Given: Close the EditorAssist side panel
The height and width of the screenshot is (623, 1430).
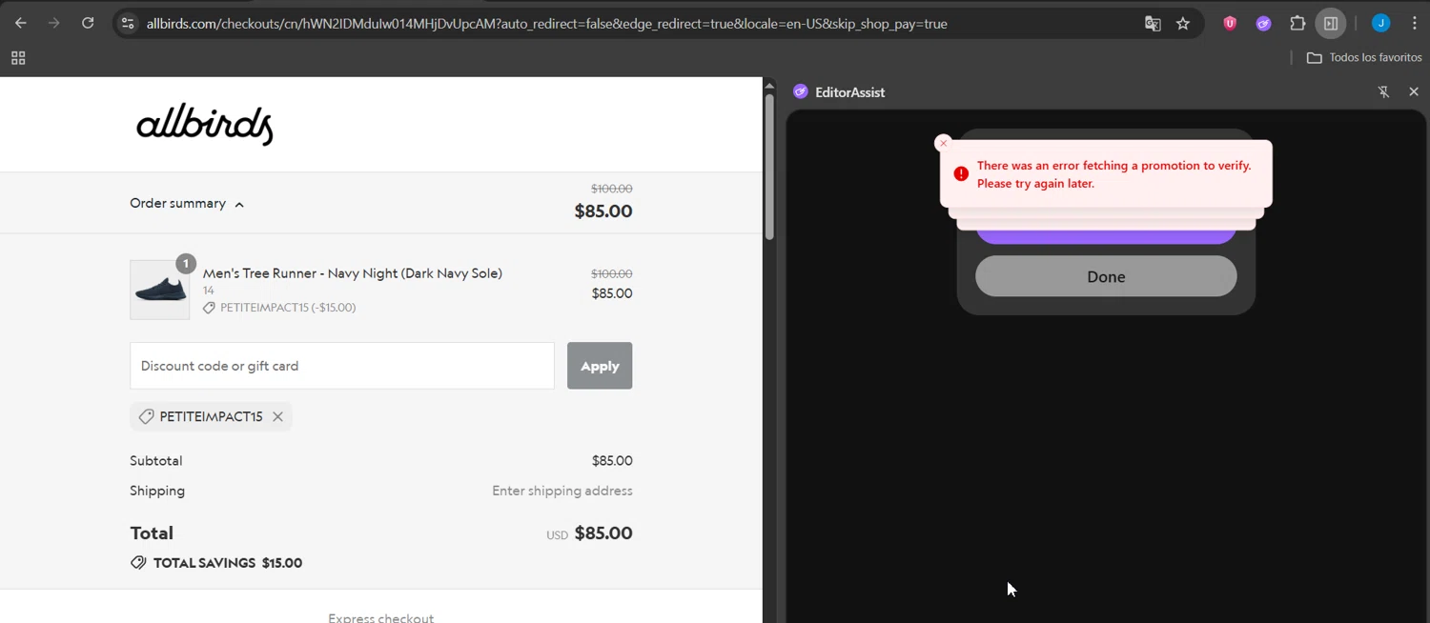Looking at the screenshot, I should tap(1414, 92).
